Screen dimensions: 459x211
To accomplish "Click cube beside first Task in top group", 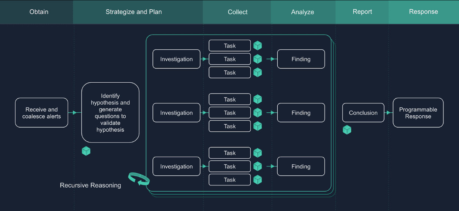I will 258,46.
